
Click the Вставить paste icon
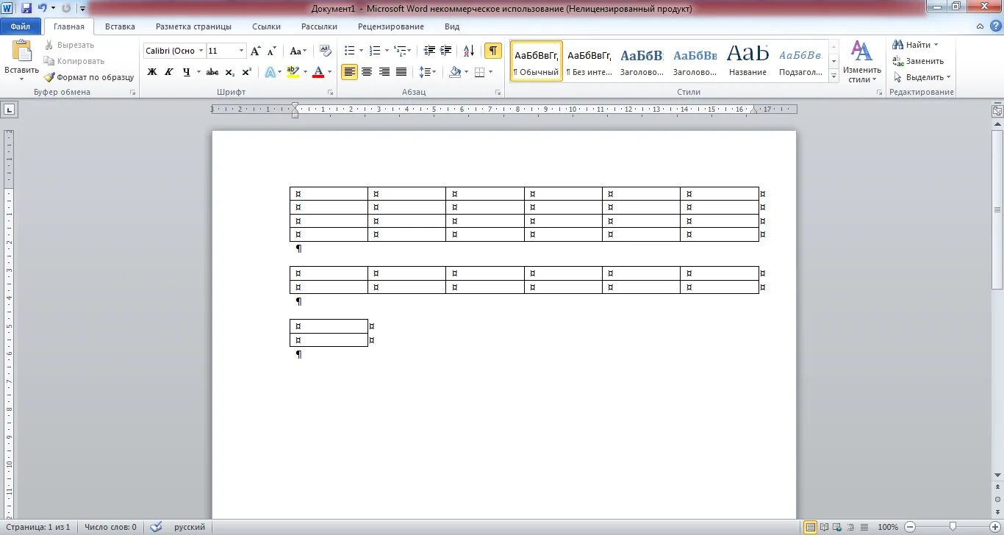[22, 51]
